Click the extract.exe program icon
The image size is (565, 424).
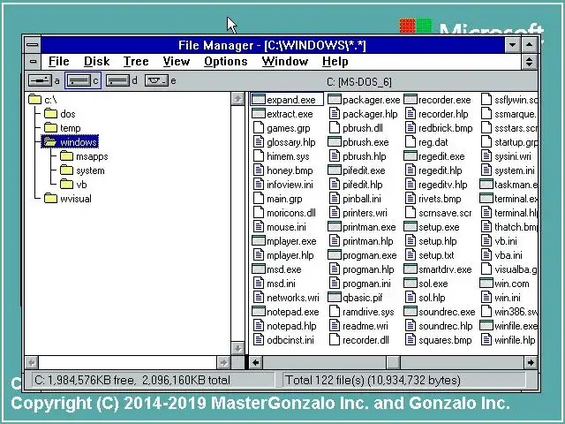pyautogui.click(x=259, y=114)
